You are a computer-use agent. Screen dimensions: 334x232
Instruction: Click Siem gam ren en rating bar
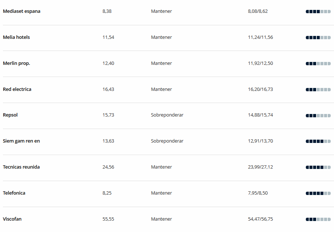click(318, 141)
